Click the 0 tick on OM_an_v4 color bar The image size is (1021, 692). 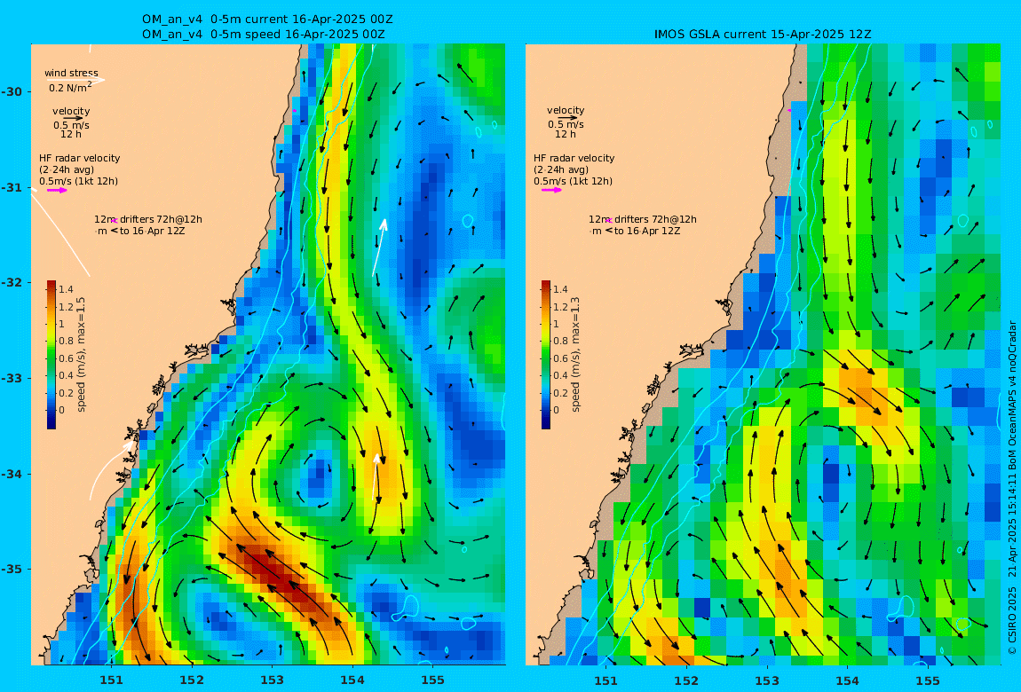[62, 410]
